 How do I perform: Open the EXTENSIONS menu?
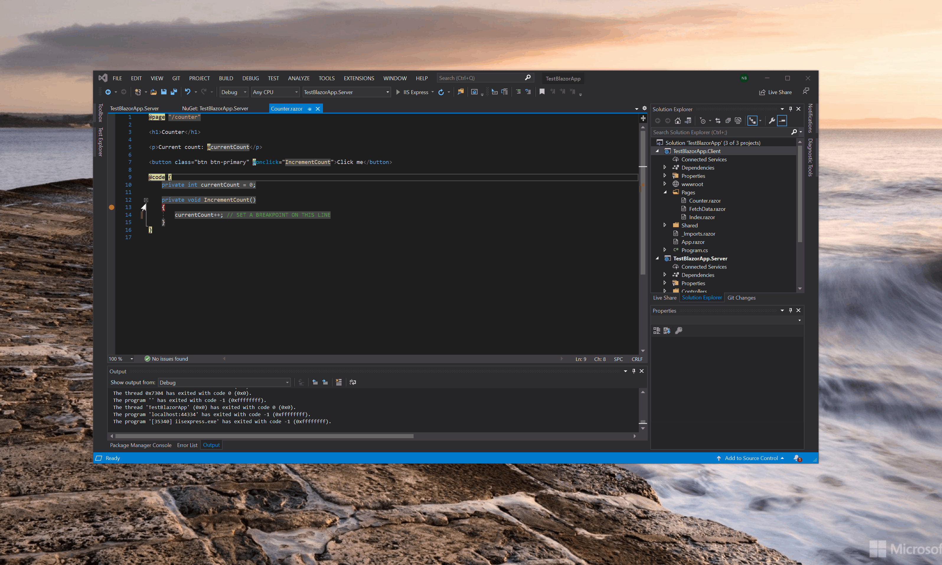[359, 78]
